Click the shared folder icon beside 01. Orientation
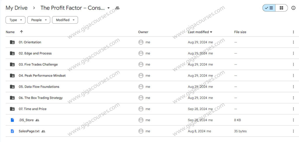 tap(12, 42)
